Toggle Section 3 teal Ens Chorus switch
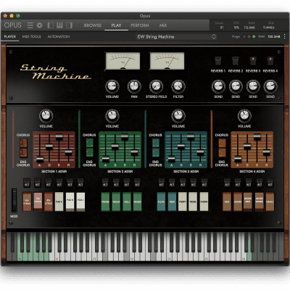The height and width of the screenshot is (290, 290). tap(156, 153)
